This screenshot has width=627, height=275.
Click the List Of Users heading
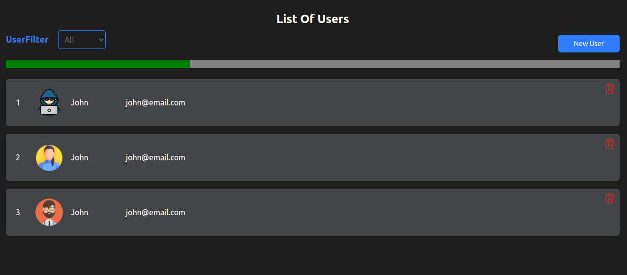click(x=313, y=19)
